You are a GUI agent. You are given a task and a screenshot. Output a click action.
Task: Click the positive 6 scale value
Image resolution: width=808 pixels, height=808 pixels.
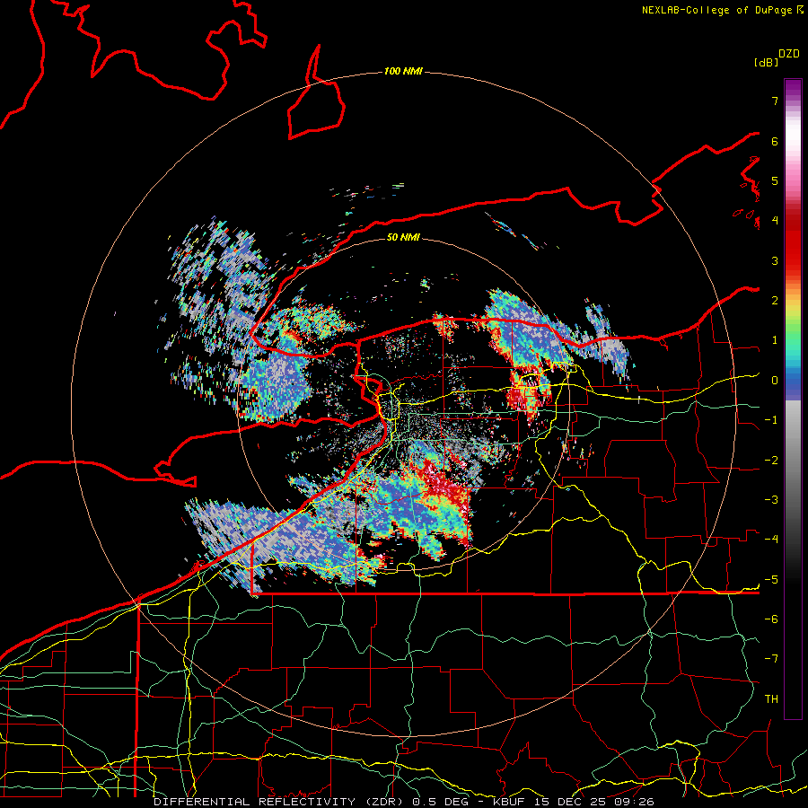coord(775,141)
